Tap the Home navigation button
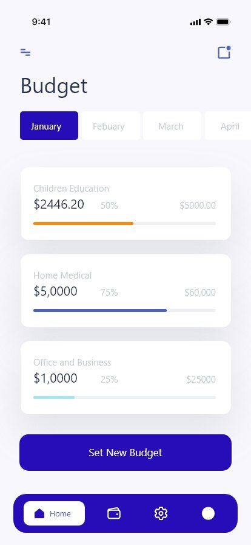Screen dimensions: 251x545 pos(54,513)
